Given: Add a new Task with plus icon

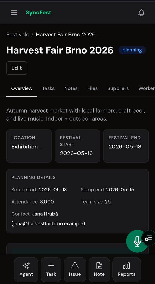Looking at the screenshot, I should [51, 269].
